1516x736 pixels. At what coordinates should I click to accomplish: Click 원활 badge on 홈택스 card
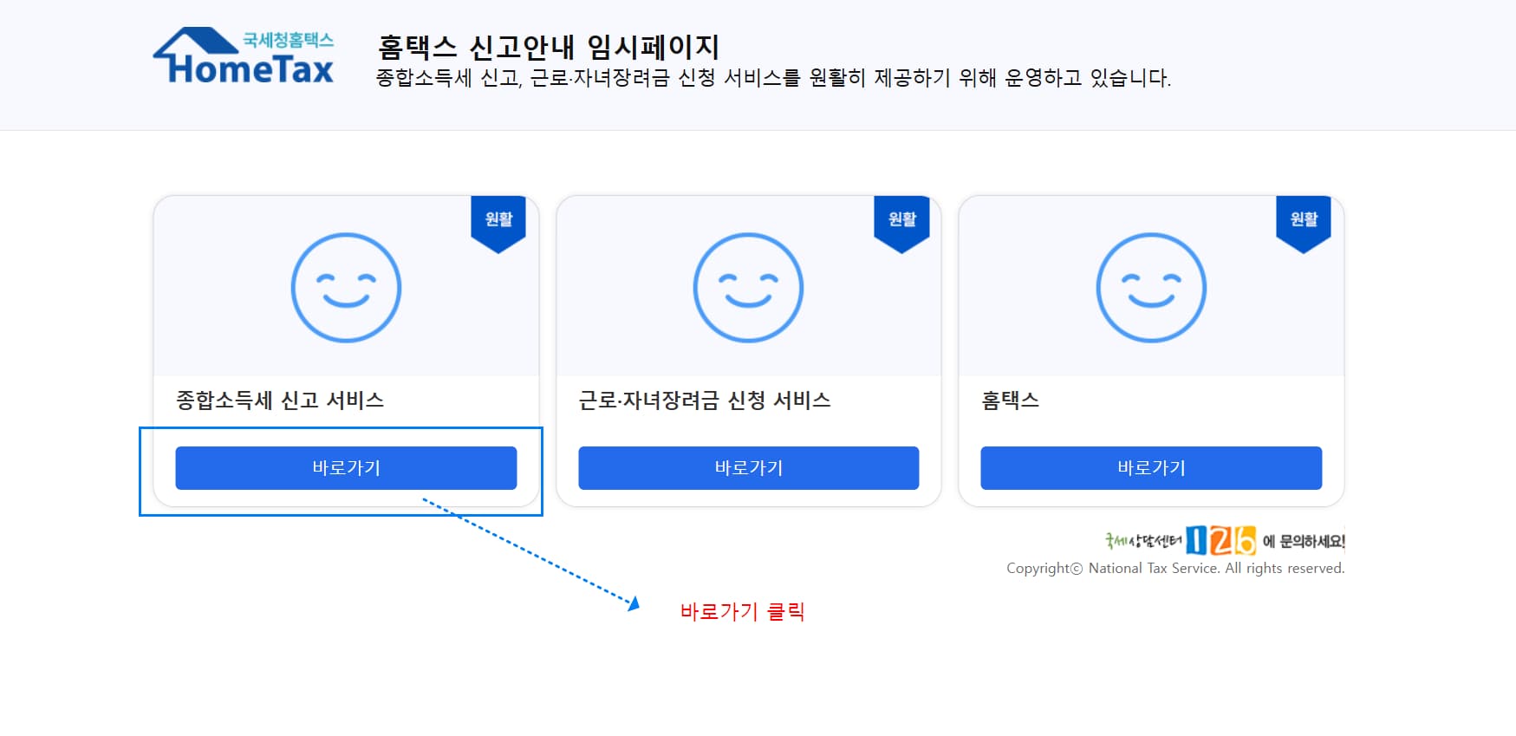point(1304,224)
